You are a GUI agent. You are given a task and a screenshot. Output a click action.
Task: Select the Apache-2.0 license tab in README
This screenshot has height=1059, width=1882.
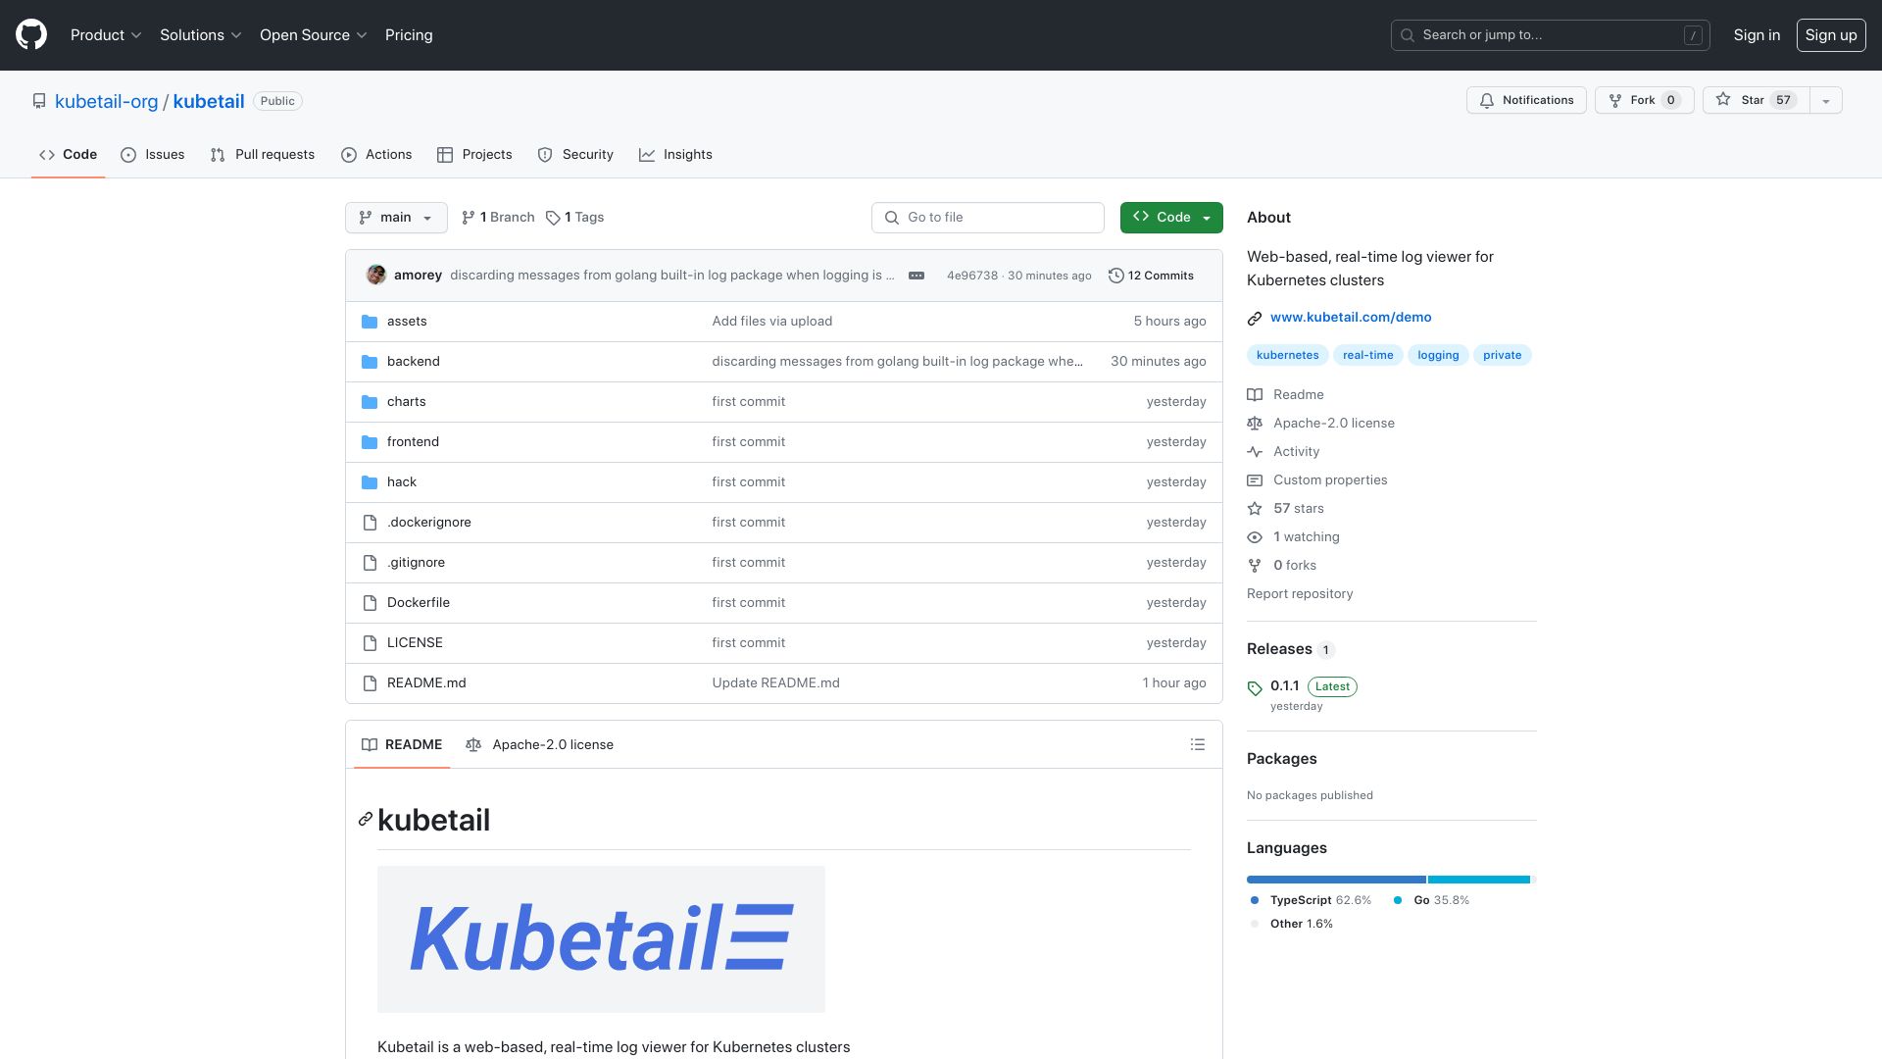(540, 745)
